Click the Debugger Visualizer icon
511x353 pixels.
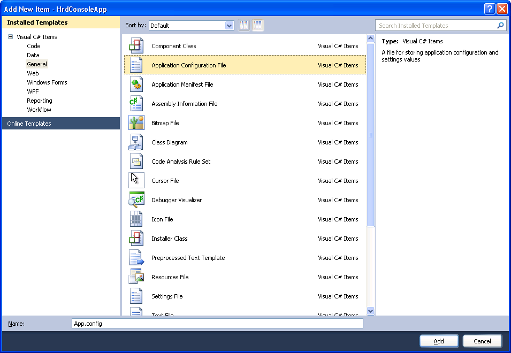pyautogui.click(x=136, y=199)
